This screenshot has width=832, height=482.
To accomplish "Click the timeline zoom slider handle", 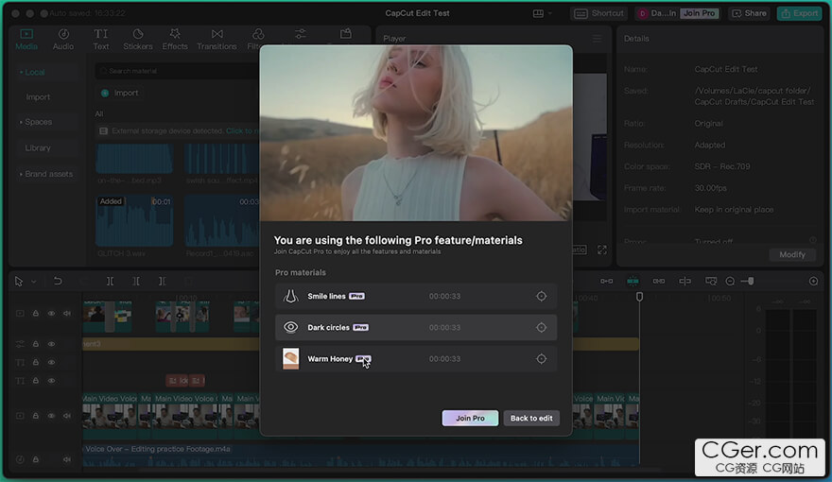I will (751, 281).
